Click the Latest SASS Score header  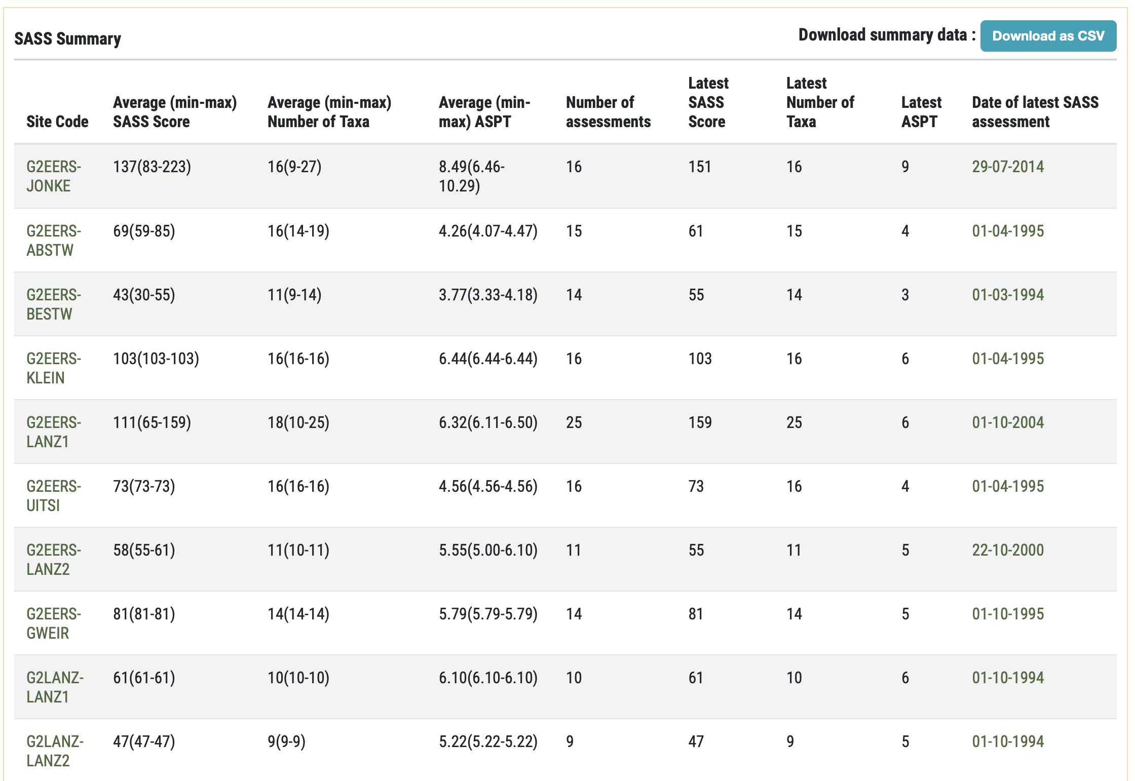click(x=708, y=102)
